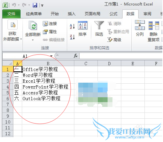Redo the last action
The width and height of the screenshot is (163, 142).
tap(24, 5)
